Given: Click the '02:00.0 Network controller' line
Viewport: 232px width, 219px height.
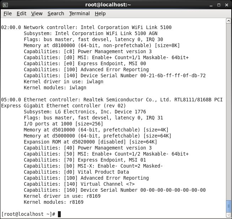Looking at the screenshot, I should tap(86, 27).
